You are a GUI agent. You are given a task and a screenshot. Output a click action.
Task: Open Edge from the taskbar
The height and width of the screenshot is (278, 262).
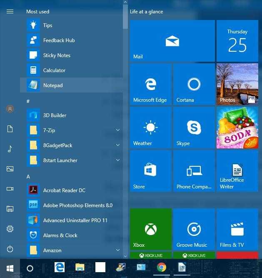click(59, 268)
